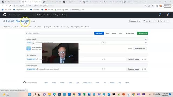Viewport: 173px width, 97px height.
Task: Click the Unwatch button
Action: coord(133,21)
